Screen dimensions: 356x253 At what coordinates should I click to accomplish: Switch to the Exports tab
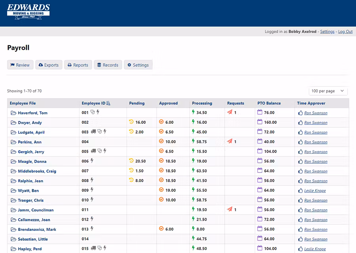(49, 65)
